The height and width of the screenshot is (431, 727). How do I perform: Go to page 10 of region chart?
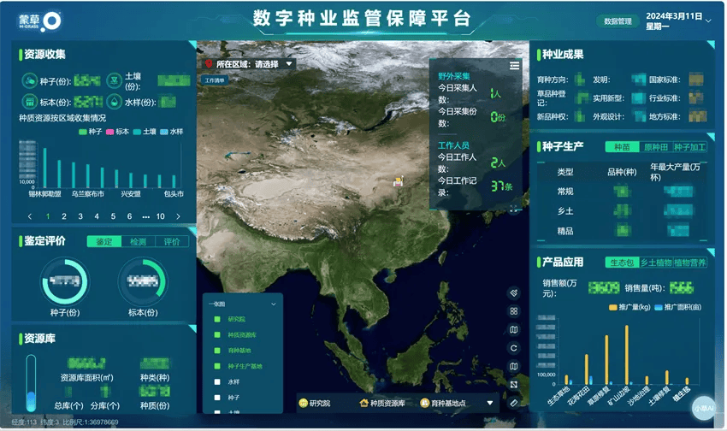point(161,216)
